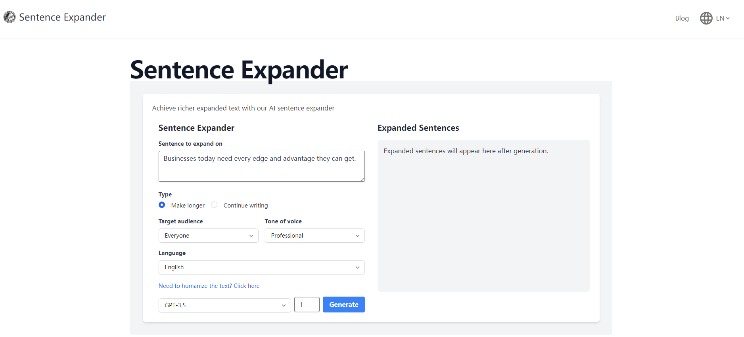
Task: Click the Sentence Expander logo icon
Action: click(x=10, y=17)
